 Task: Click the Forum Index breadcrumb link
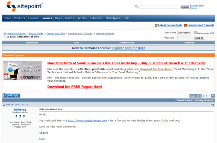click(x=36, y=33)
